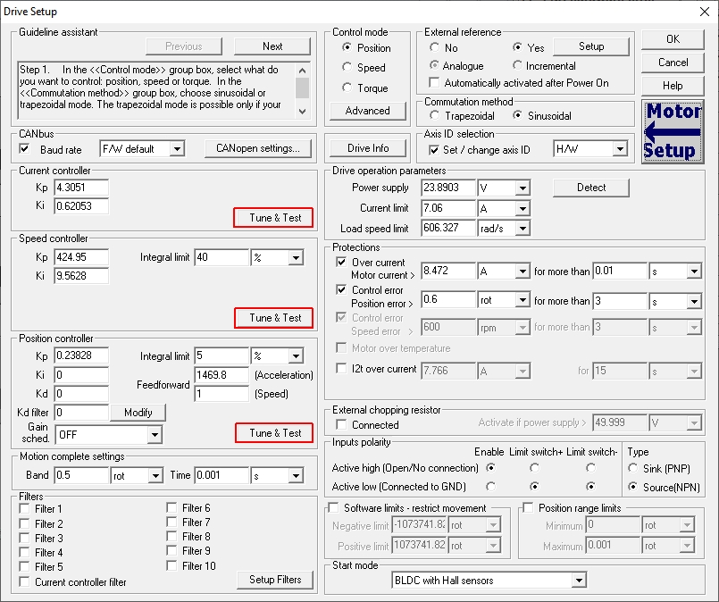Enable Automatically activated after Power On
The height and width of the screenshot is (602, 719).
433,82
